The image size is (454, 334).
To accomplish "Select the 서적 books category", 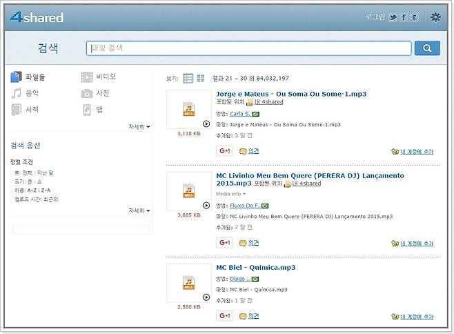I will pos(25,110).
